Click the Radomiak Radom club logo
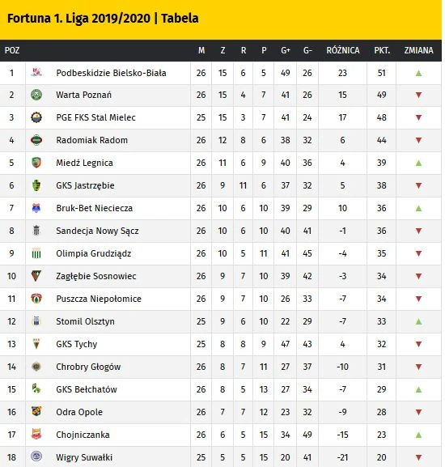The height and width of the screenshot is (467, 445). tap(36, 140)
